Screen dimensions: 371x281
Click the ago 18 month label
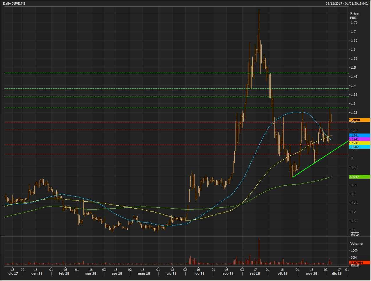pyautogui.click(x=228, y=273)
